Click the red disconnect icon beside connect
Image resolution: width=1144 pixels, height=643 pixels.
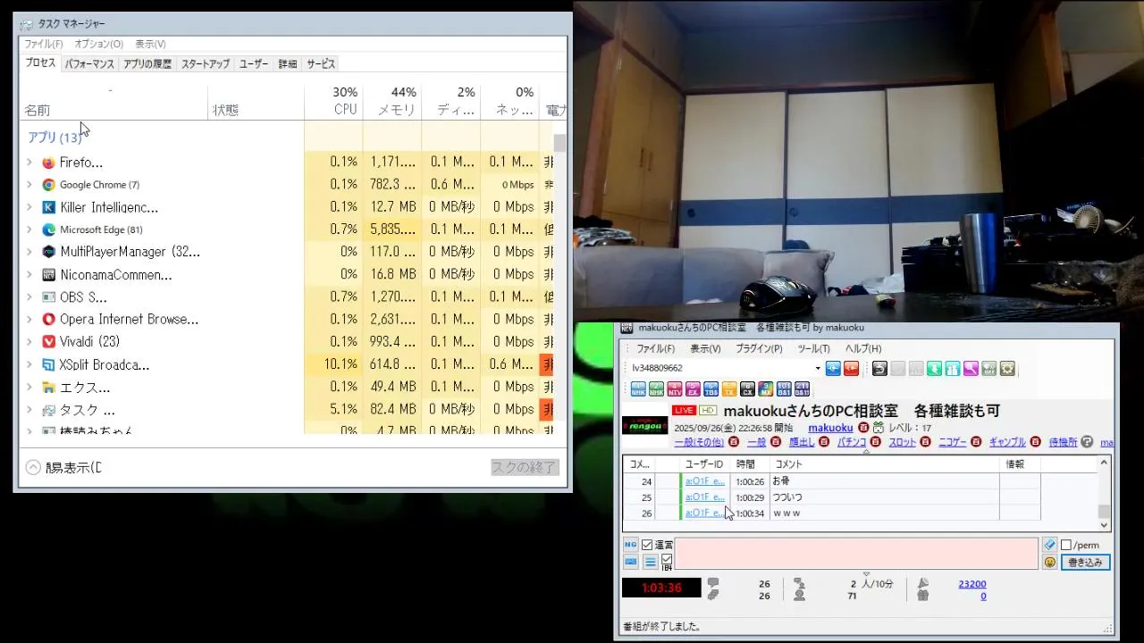(851, 368)
